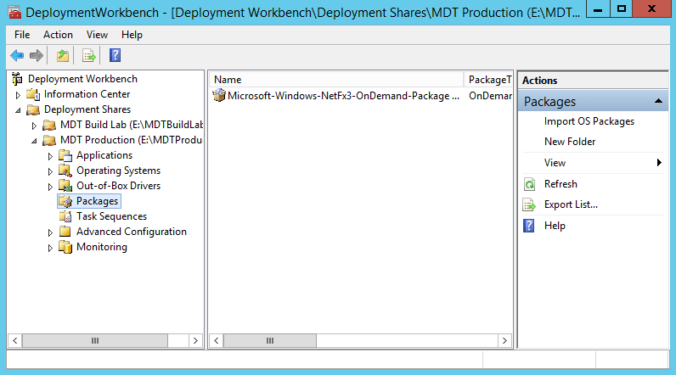This screenshot has height=375, width=676.
Task: Expand the Applications tree node
Action: pos(50,156)
